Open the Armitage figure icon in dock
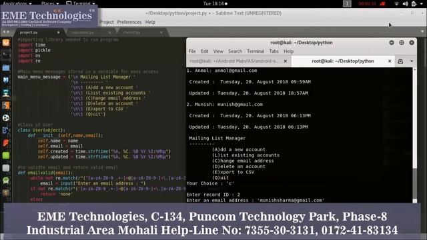This screenshot has height=240, width=427. click(6, 93)
